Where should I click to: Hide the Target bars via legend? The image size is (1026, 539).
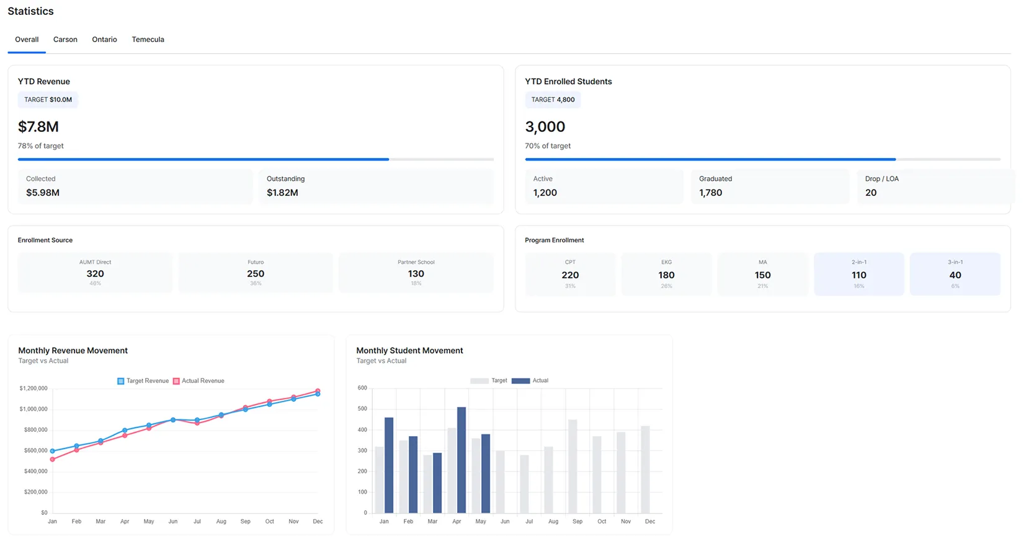[x=480, y=381]
